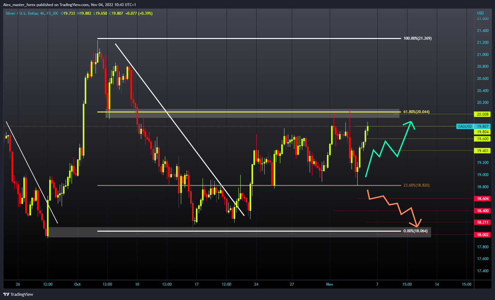495x300 pixels.
Task: Click the 24 date label on time axis
Action: tap(256, 284)
